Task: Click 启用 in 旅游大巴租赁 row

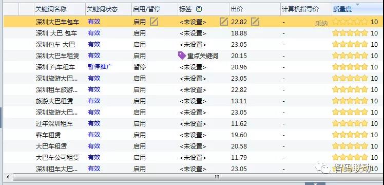Action: [x=139, y=101]
